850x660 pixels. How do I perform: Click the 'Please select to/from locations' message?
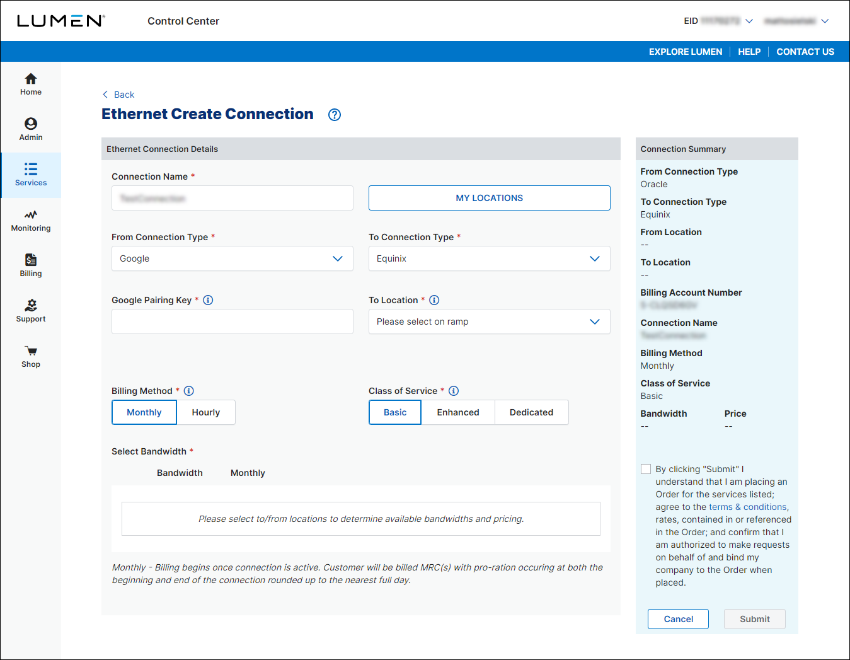click(361, 519)
